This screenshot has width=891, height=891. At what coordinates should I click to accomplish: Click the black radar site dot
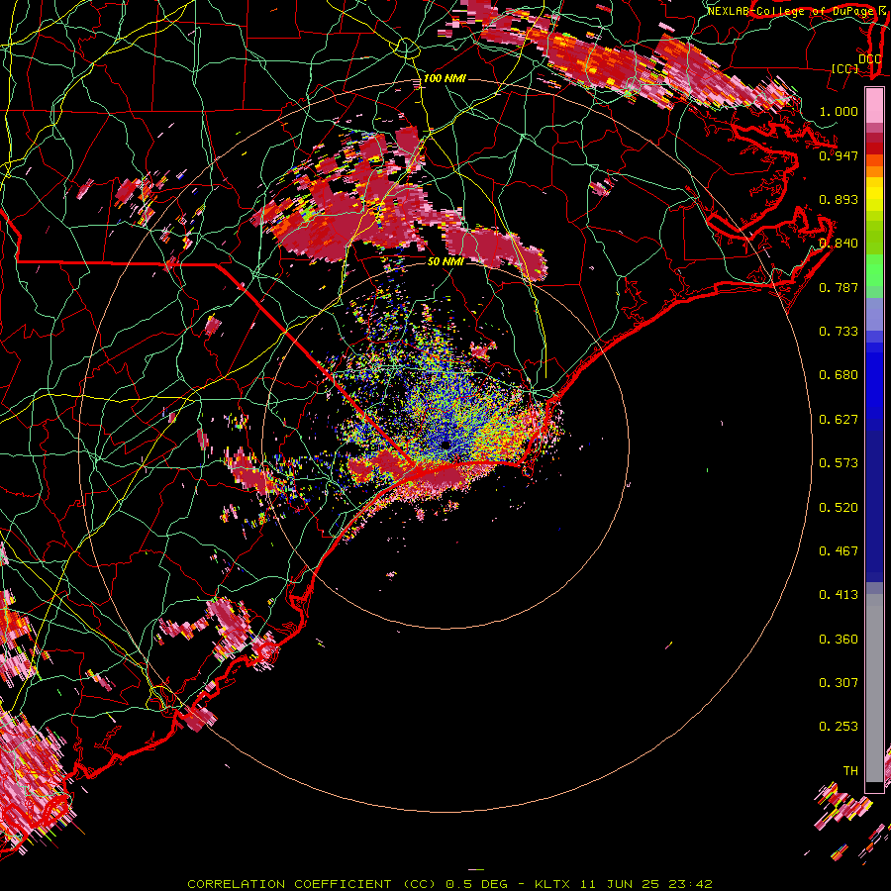pos(446,445)
